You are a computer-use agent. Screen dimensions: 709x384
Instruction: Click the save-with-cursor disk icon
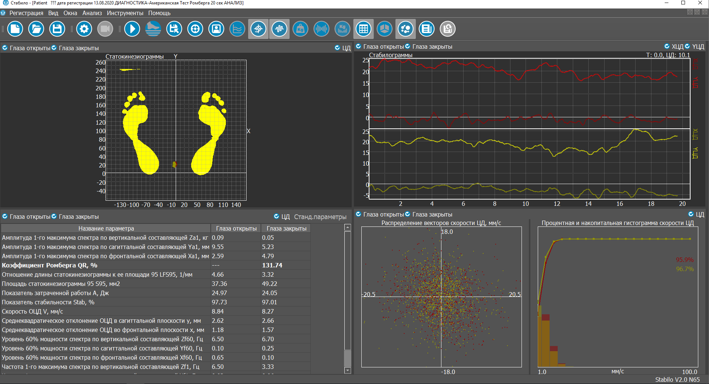click(x=174, y=29)
